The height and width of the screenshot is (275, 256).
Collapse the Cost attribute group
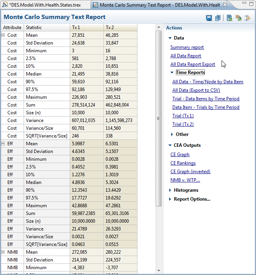tap(3, 35)
